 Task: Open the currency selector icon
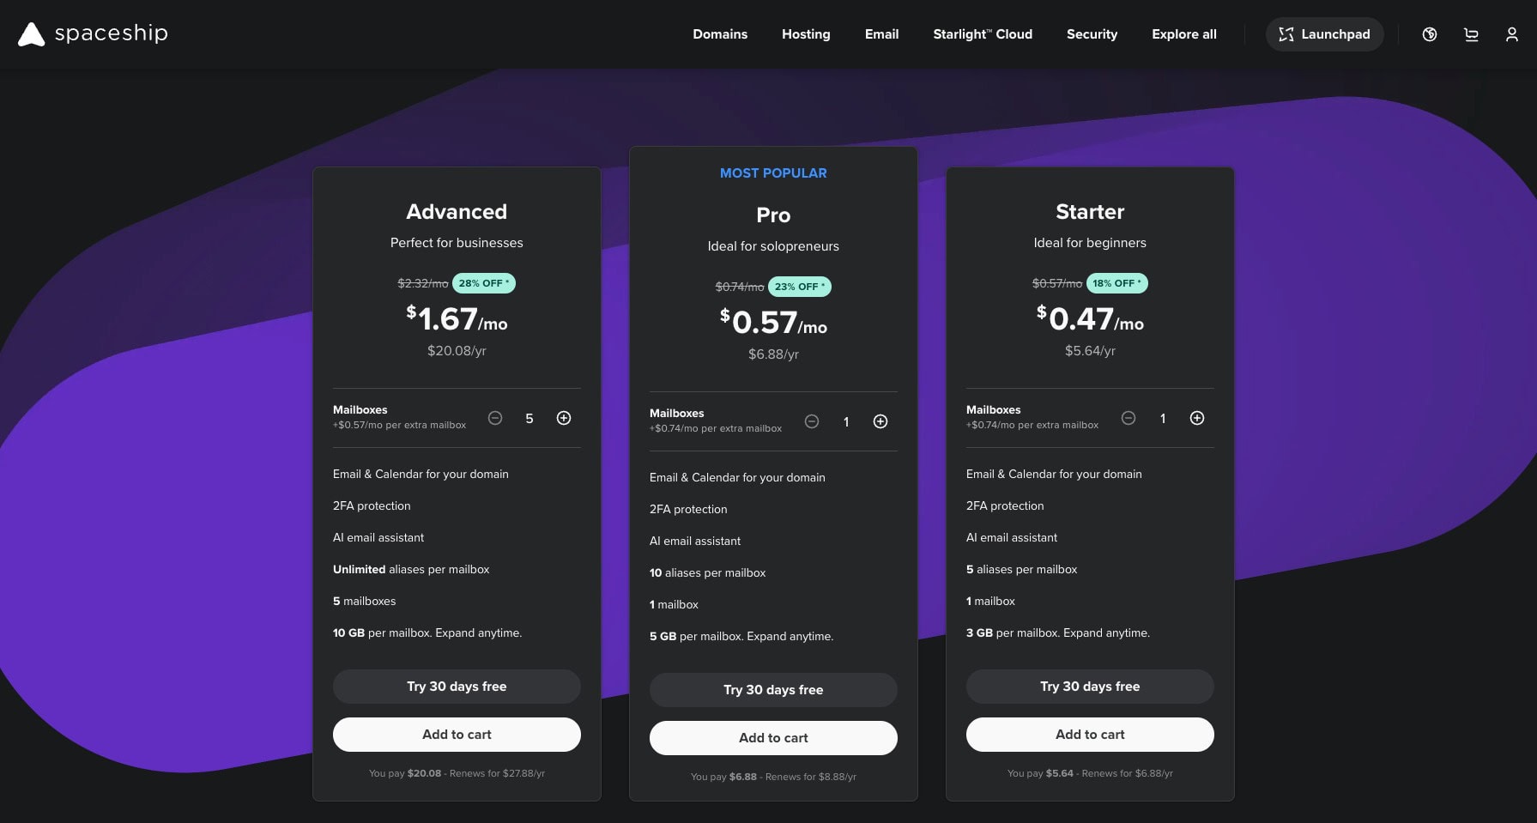(x=1429, y=34)
